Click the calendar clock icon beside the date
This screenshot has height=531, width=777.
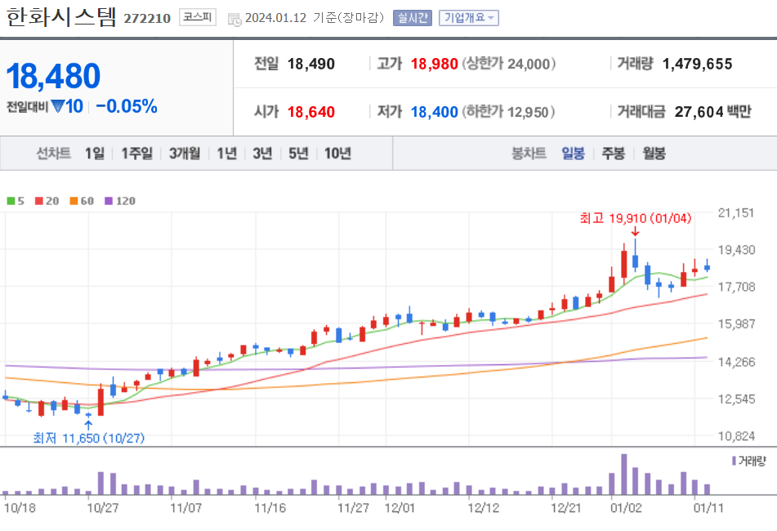point(234,20)
